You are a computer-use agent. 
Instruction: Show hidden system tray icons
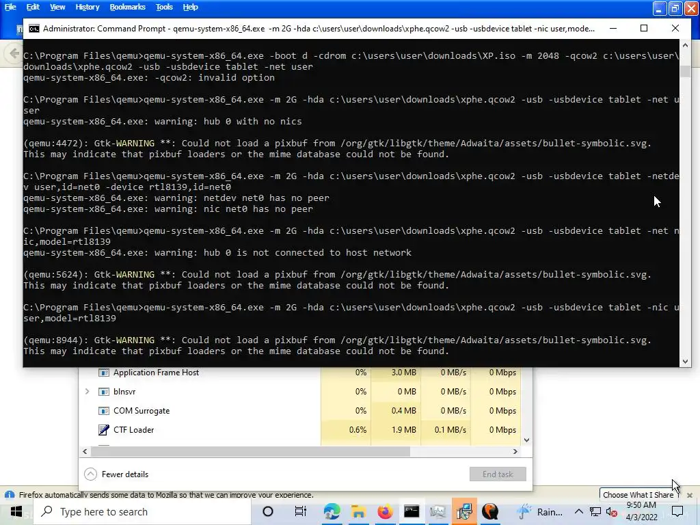(x=578, y=511)
